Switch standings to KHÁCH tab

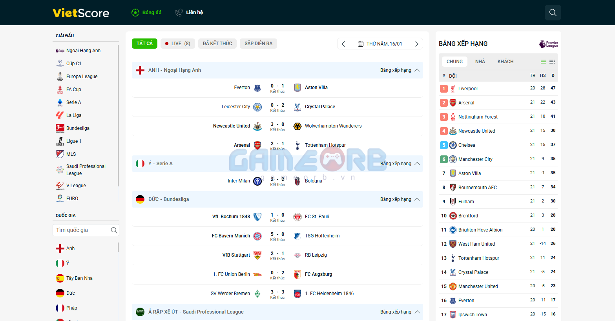pyautogui.click(x=506, y=62)
